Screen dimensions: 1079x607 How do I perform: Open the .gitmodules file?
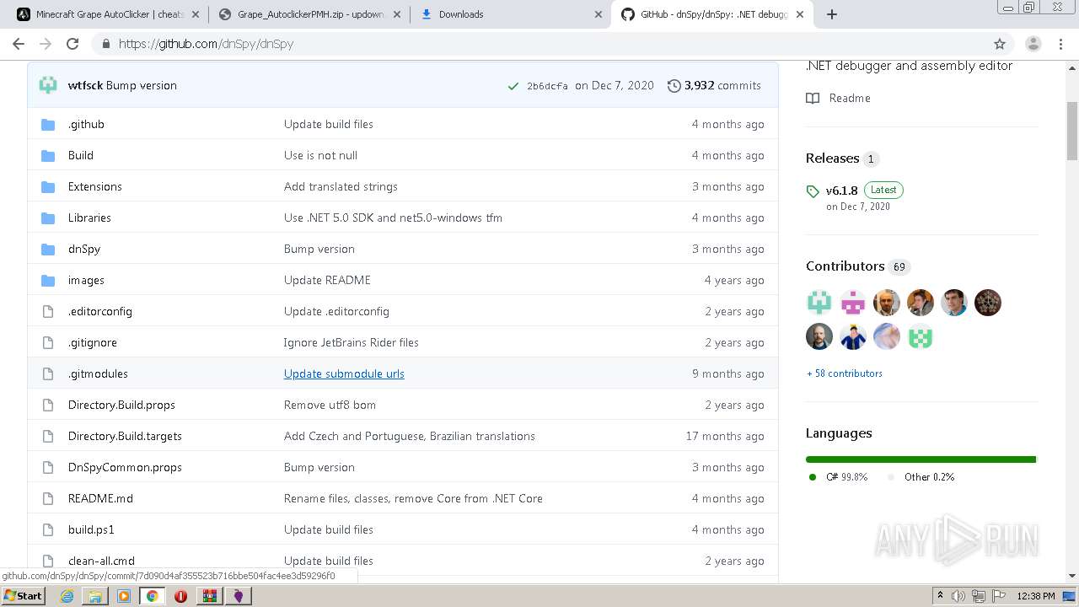[98, 374]
